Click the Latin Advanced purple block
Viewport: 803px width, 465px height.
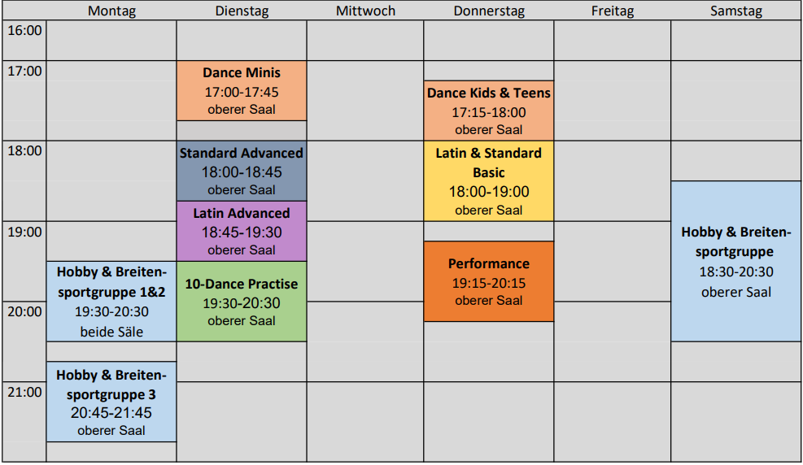pyautogui.click(x=242, y=231)
